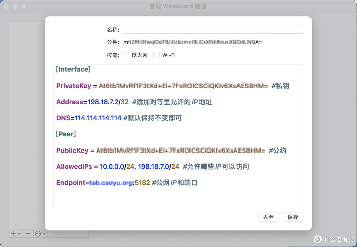Click the PrivateKey line in the editor

coord(73,86)
